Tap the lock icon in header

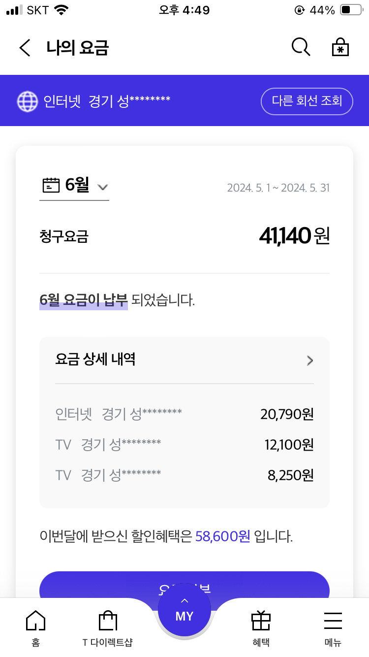340,47
